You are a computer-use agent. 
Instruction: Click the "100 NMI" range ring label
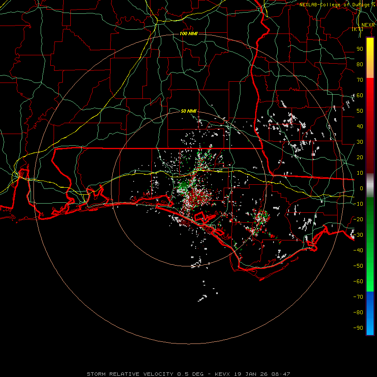coord(188,34)
